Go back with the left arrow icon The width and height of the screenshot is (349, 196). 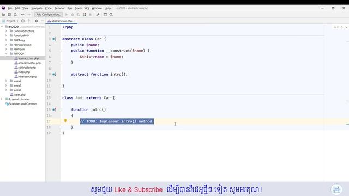[22, 15]
